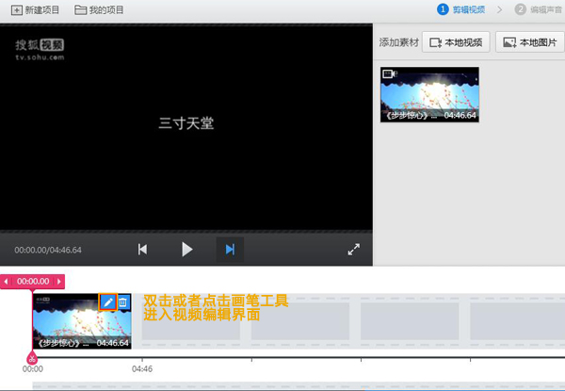Go to the 编辑声音 step tab
Image resolution: width=565 pixels, height=391 pixels.
(x=538, y=9)
